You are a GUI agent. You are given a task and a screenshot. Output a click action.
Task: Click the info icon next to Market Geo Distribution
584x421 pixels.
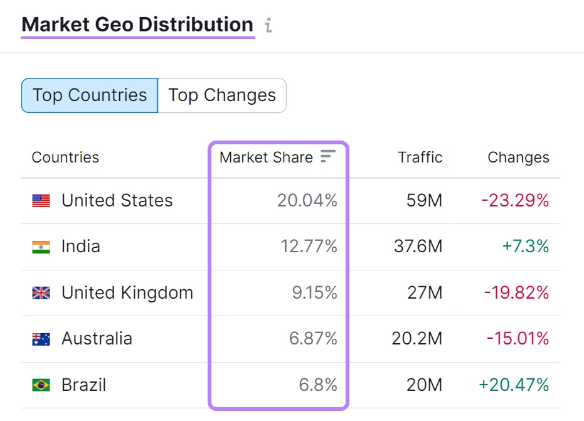coord(268,24)
